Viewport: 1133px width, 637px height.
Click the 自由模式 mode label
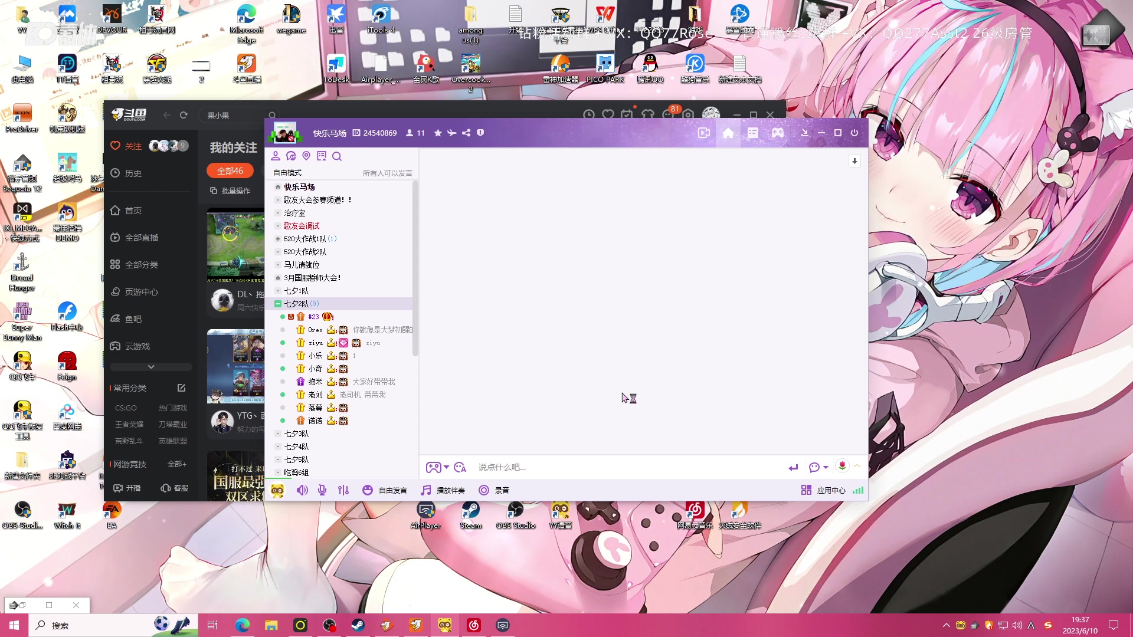pos(287,173)
